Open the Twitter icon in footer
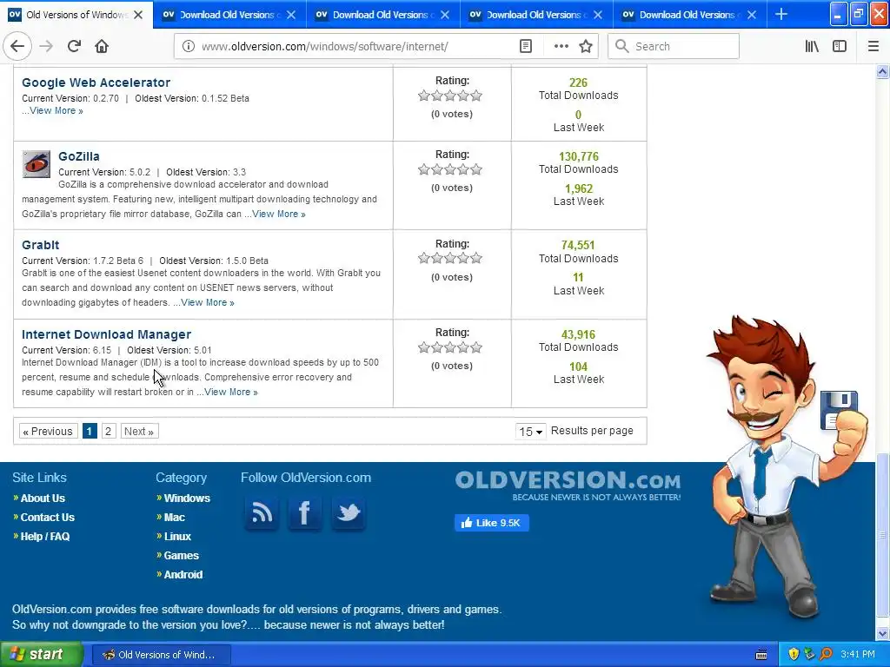This screenshot has width=890, height=667. coord(348,512)
